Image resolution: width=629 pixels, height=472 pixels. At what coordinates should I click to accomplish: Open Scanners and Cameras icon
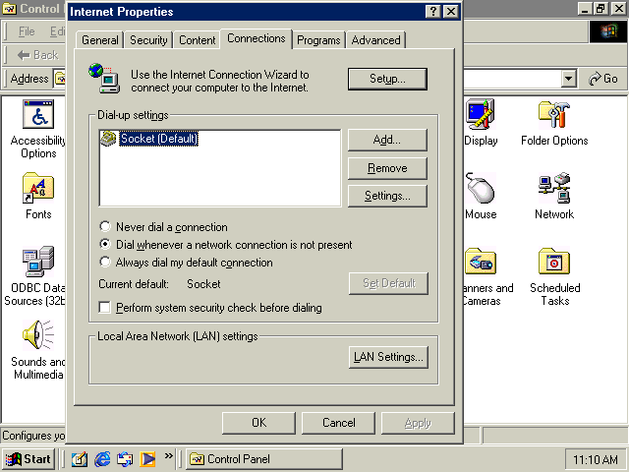click(481, 262)
